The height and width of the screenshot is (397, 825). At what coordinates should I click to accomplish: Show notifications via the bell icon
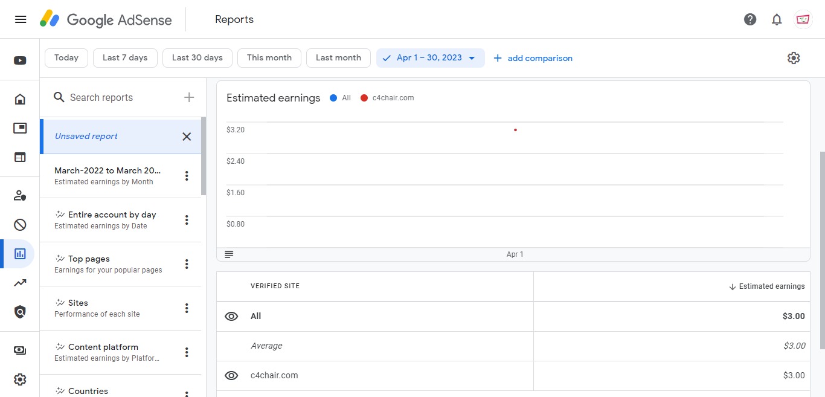click(777, 19)
